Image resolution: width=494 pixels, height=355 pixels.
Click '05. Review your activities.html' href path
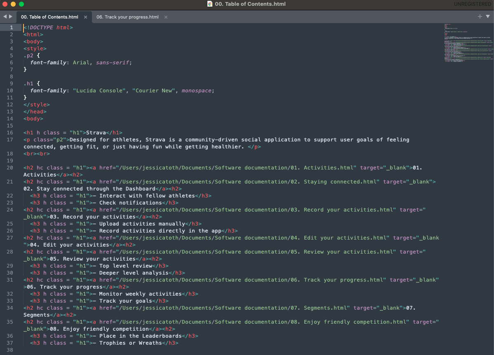pos(341,252)
